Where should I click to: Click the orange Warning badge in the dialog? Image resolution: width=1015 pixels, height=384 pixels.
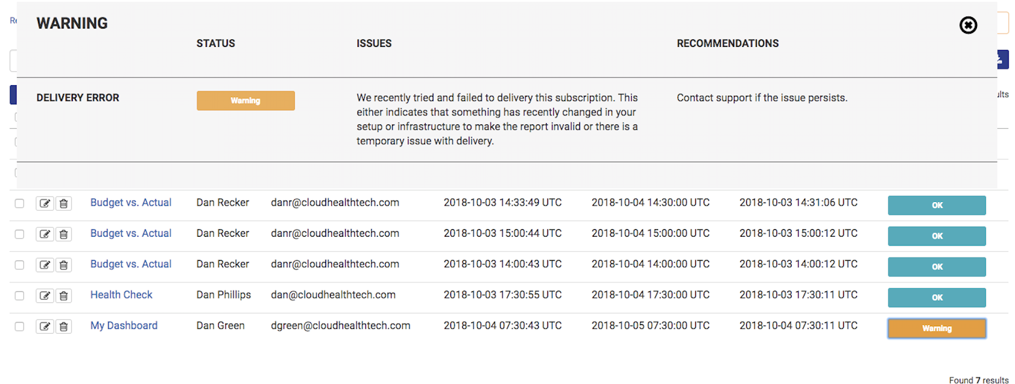(x=246, y=100)
